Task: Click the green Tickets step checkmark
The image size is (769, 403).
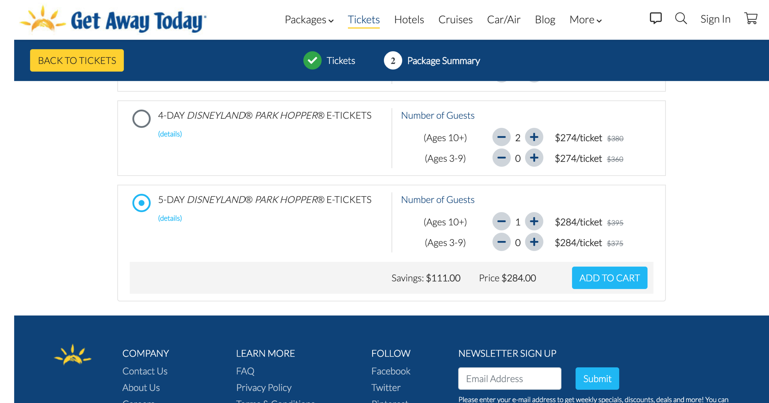Action: point(312,61)
